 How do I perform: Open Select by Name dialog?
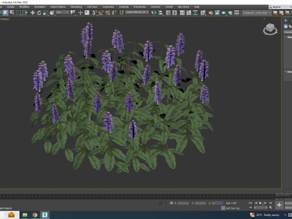(x=12, y=13)
